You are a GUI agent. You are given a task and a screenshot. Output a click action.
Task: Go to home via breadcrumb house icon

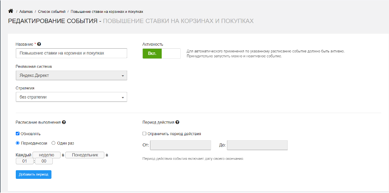pos(10,11)
